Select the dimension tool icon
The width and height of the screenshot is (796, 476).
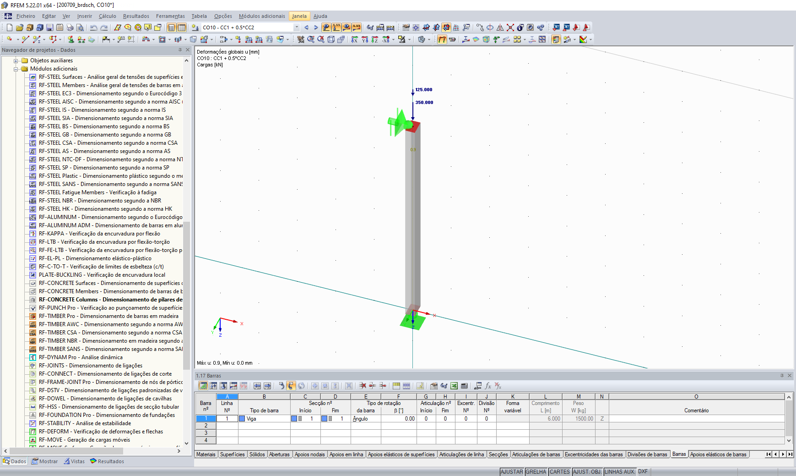click(107, 40)
